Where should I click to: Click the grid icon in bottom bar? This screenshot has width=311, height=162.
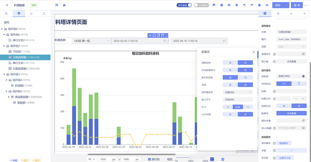pyautogui.click(x=223, y=159)
